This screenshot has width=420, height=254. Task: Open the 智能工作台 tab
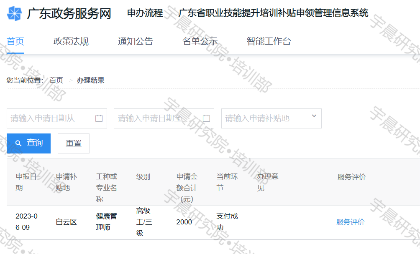(269, 41)
